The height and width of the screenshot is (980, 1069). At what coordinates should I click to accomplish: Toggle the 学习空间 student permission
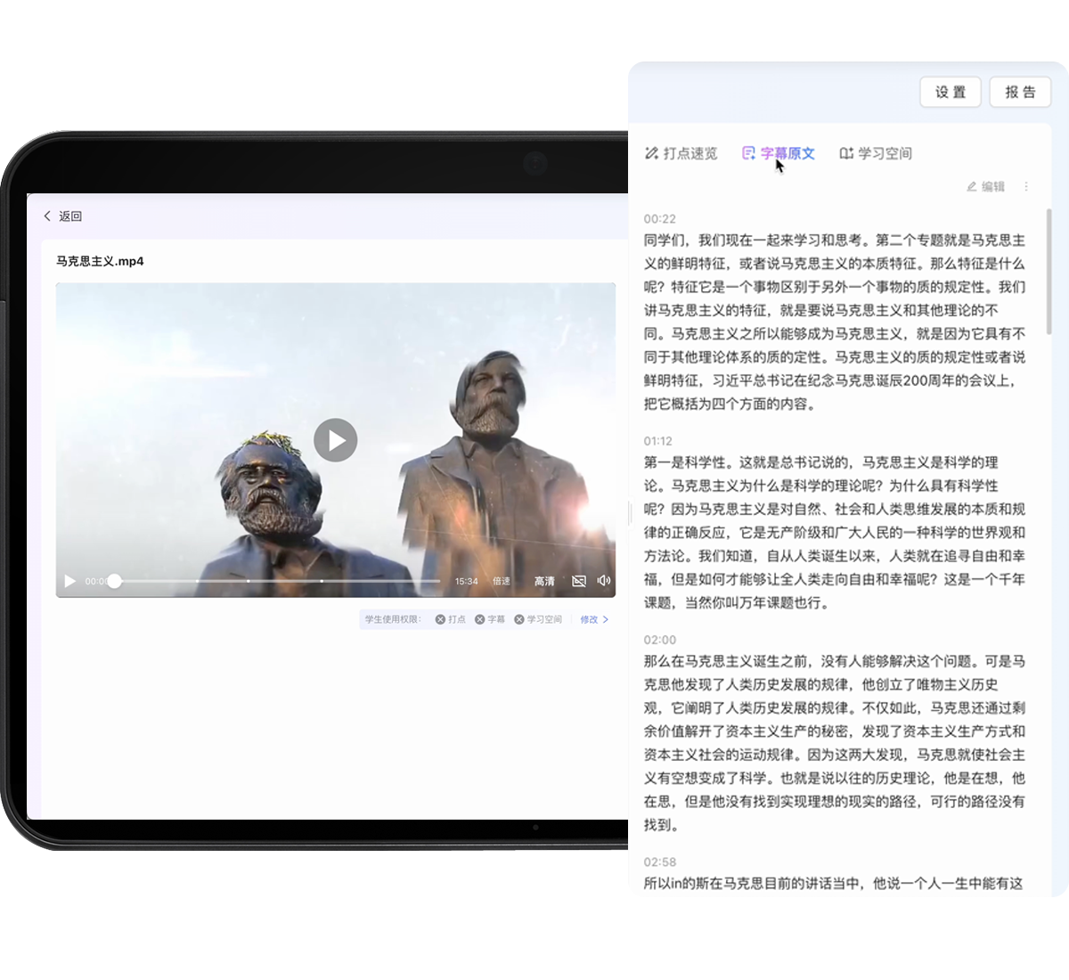538,619
